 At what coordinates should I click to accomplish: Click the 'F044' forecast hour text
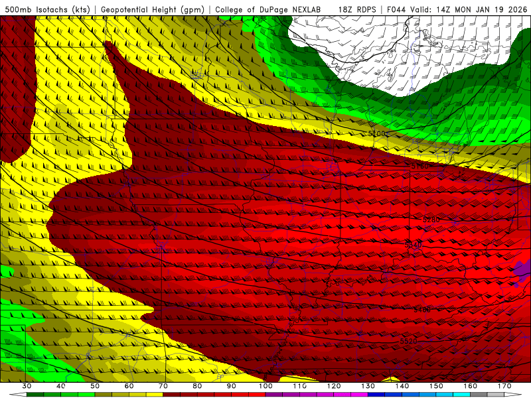(396, 9)
